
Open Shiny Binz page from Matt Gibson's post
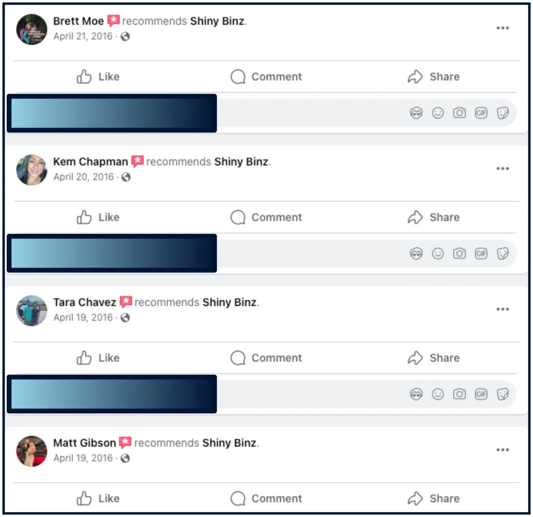tap(229, 443)
